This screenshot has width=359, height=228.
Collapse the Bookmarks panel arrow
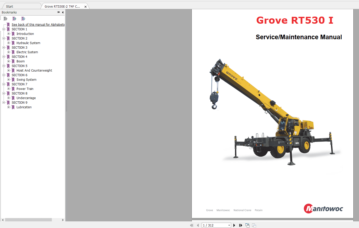click(x=63, y=12)
